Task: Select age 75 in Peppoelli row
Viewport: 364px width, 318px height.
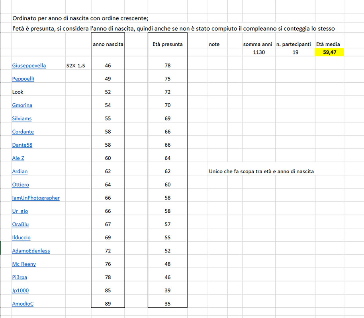Action: pyautogui.click(x=168, y=79)
